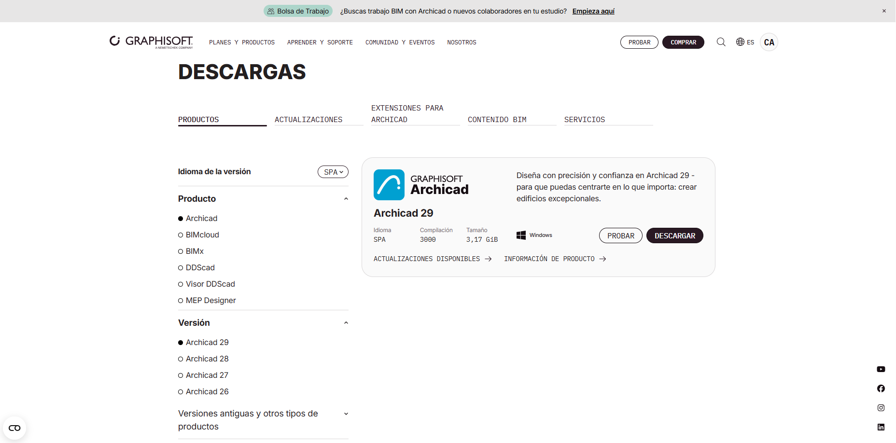Click the Descargas page heading
This screenshot has height=443, width=896.
point(242,72)
